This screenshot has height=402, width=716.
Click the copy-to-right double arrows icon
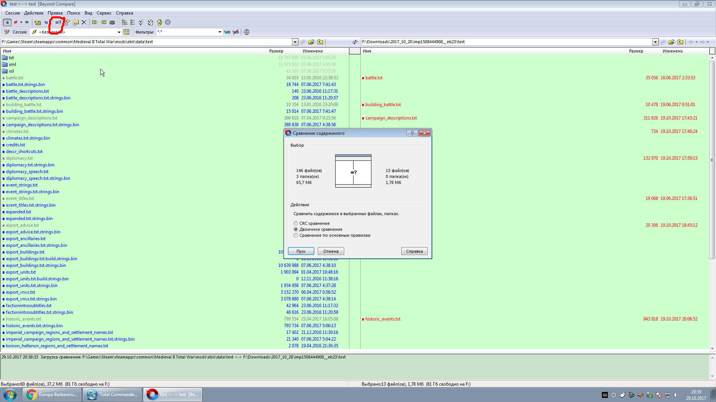click(95, 22)
